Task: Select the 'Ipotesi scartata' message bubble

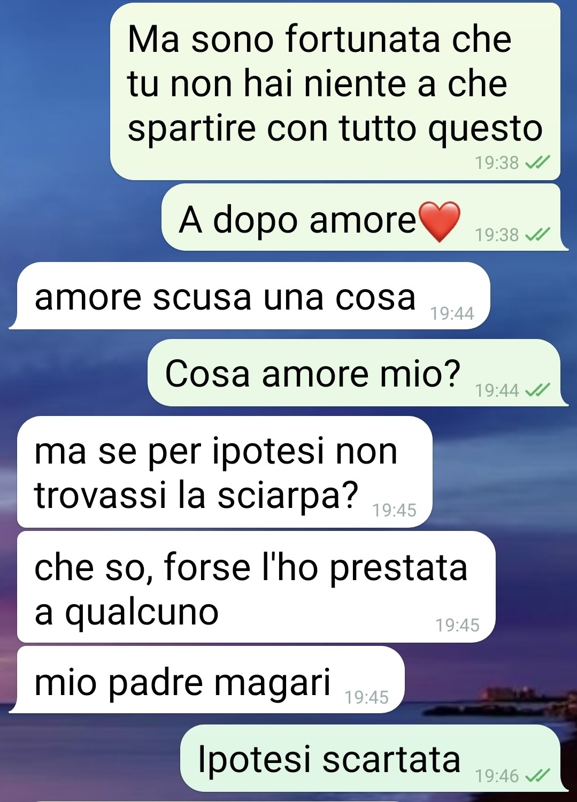Action: tap(374, 758)
